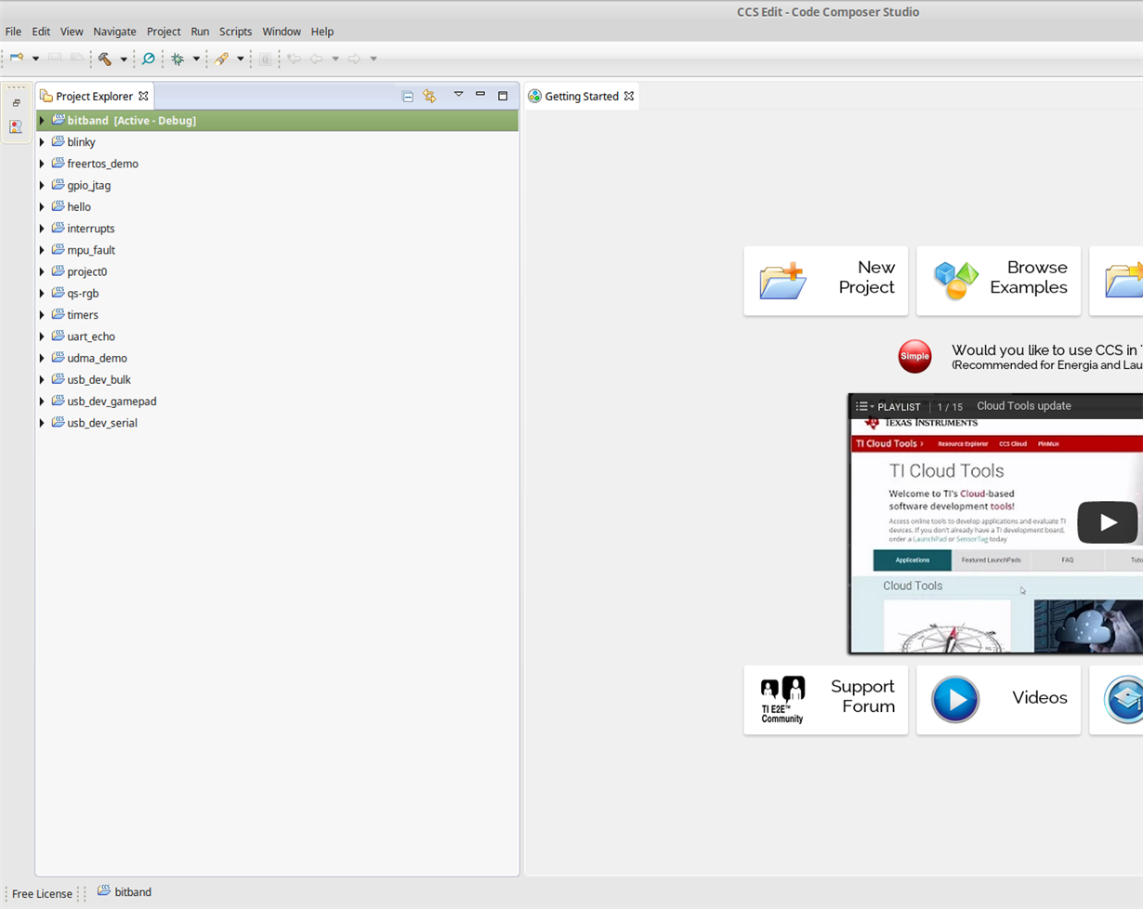Open the Run menu
This screenshot has height=909, width=1143.
click(x=200, y=32)
